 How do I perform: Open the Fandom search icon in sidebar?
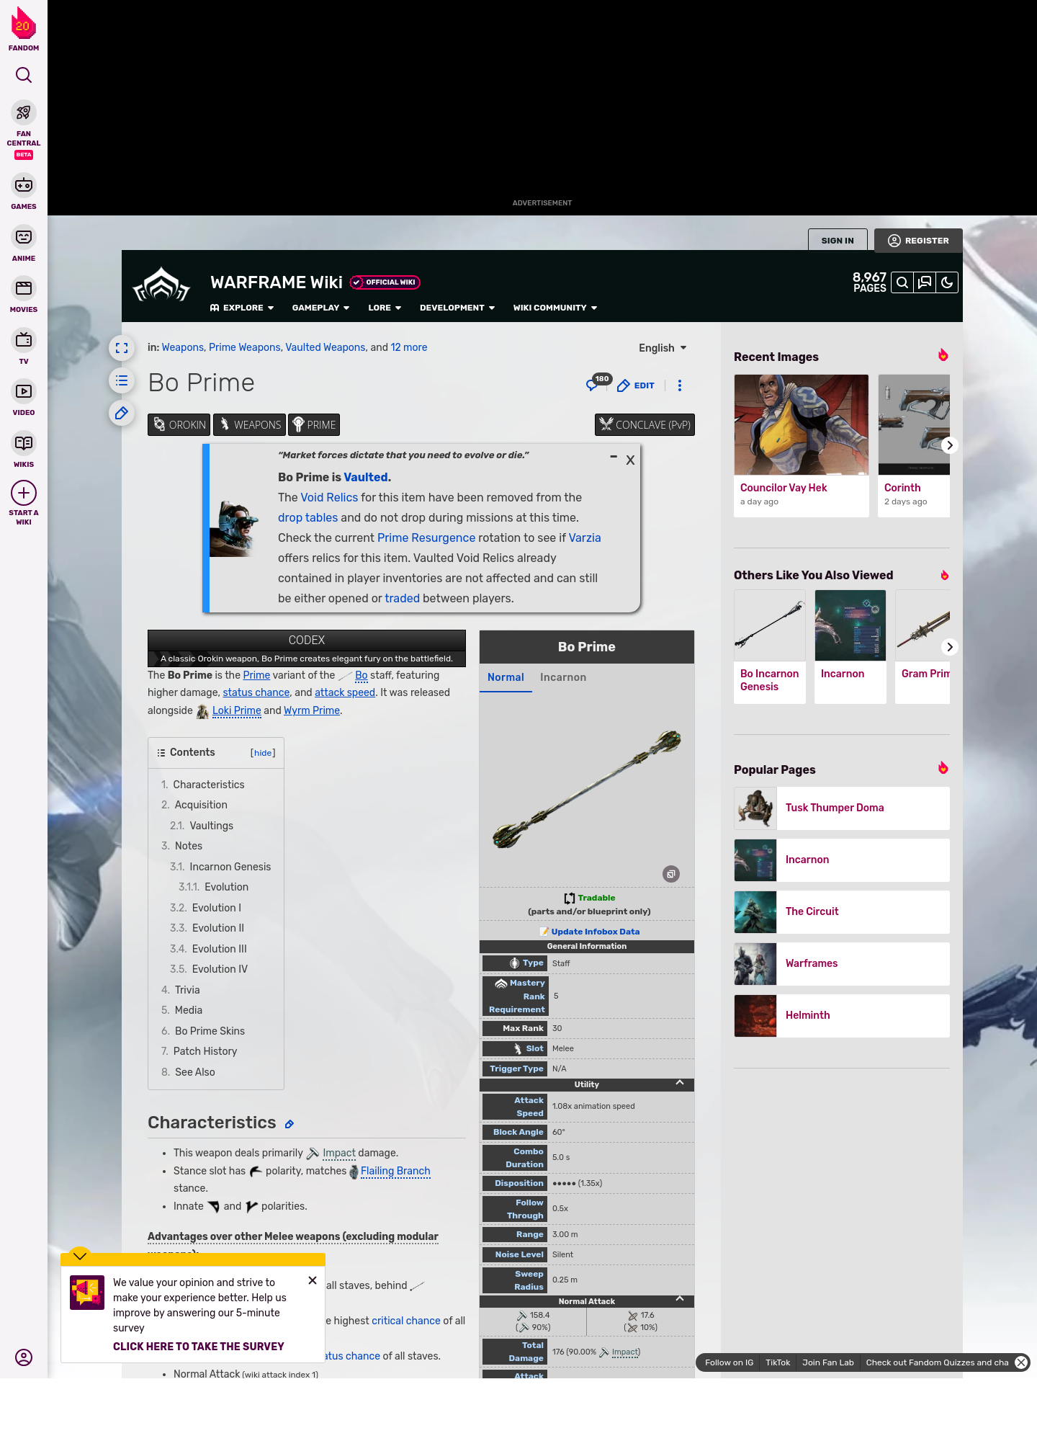point(24,75)
